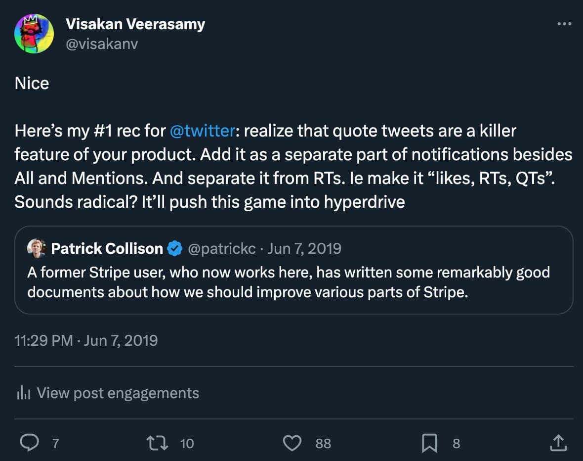
Task: Open the Visakan Veerasamy display name
Action: [x=135, y=24]
